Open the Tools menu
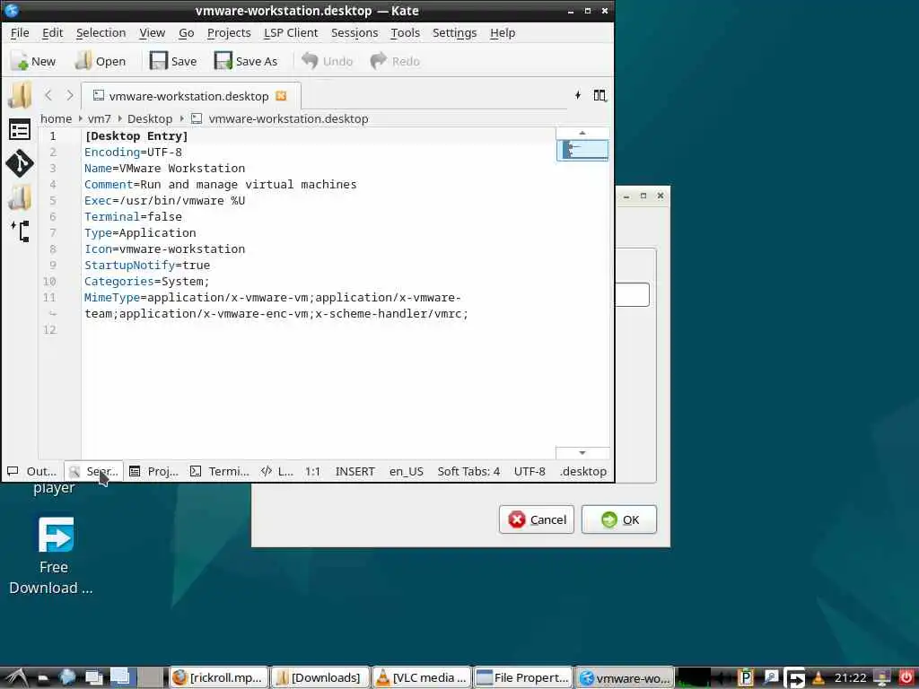The height and width of the screenshot is (689, 919). (405, 33)
